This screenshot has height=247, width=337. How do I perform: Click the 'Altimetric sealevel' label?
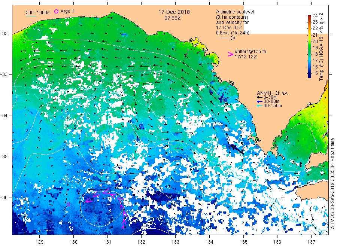[x=235, y=12]
